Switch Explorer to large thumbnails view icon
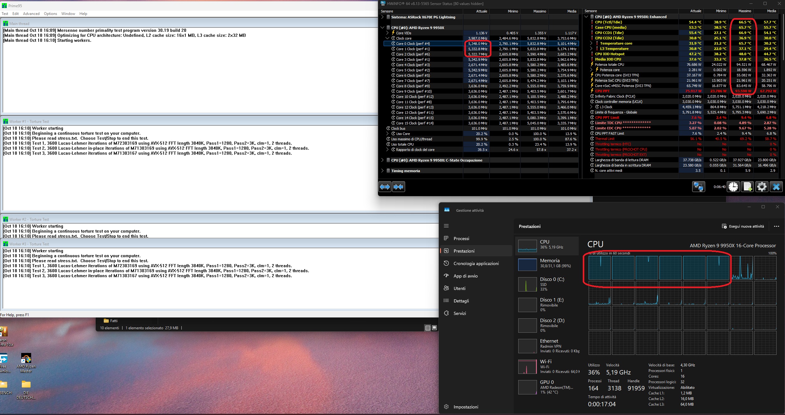Image resolution: width=785 pixels, height=415 pixels. click(434, 328)
